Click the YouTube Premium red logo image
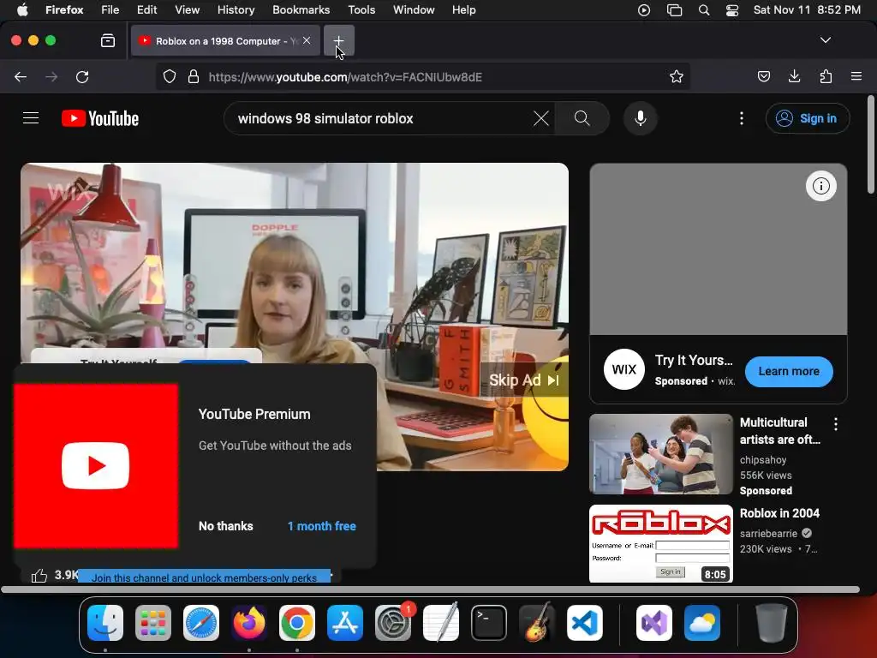The width and height of the screenshot is (877, 658). [x=96, y=465]
